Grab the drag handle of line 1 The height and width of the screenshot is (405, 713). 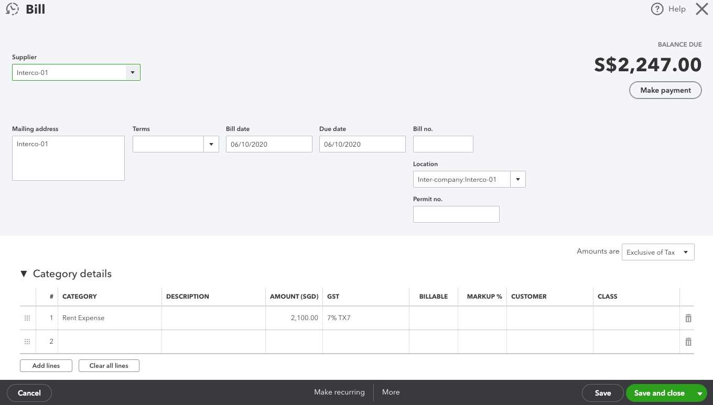click(x=27, y=318)
